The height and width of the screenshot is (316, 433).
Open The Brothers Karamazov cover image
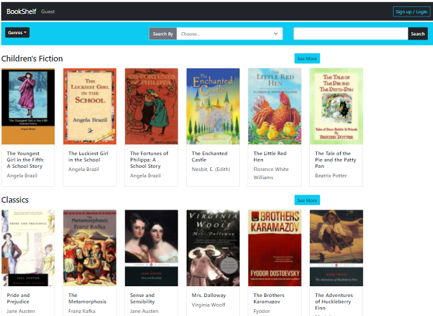[275, 248]
